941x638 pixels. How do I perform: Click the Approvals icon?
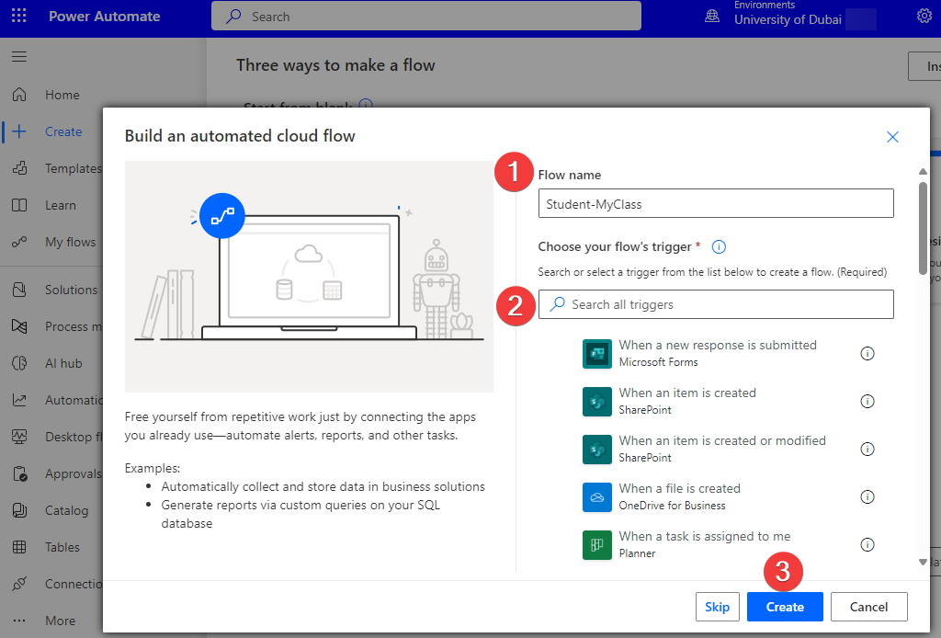(x=19, y=473)
